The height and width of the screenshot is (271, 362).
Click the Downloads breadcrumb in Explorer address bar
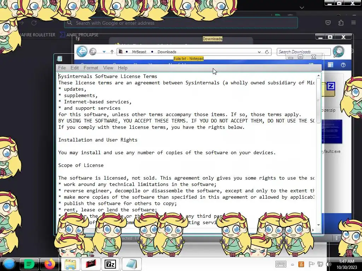[167, 52]
